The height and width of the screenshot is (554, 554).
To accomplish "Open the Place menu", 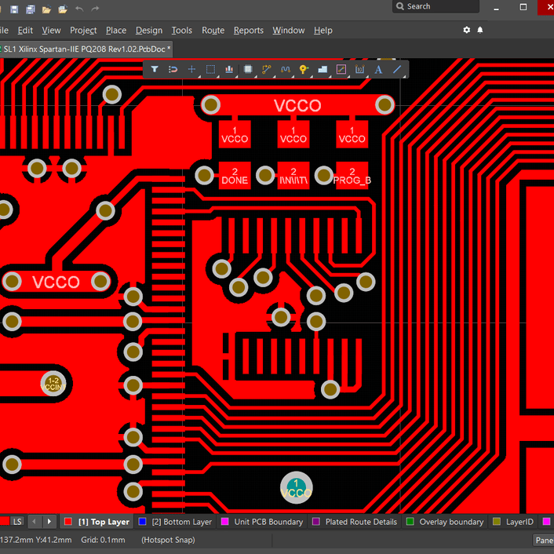I will click(116, 31).
